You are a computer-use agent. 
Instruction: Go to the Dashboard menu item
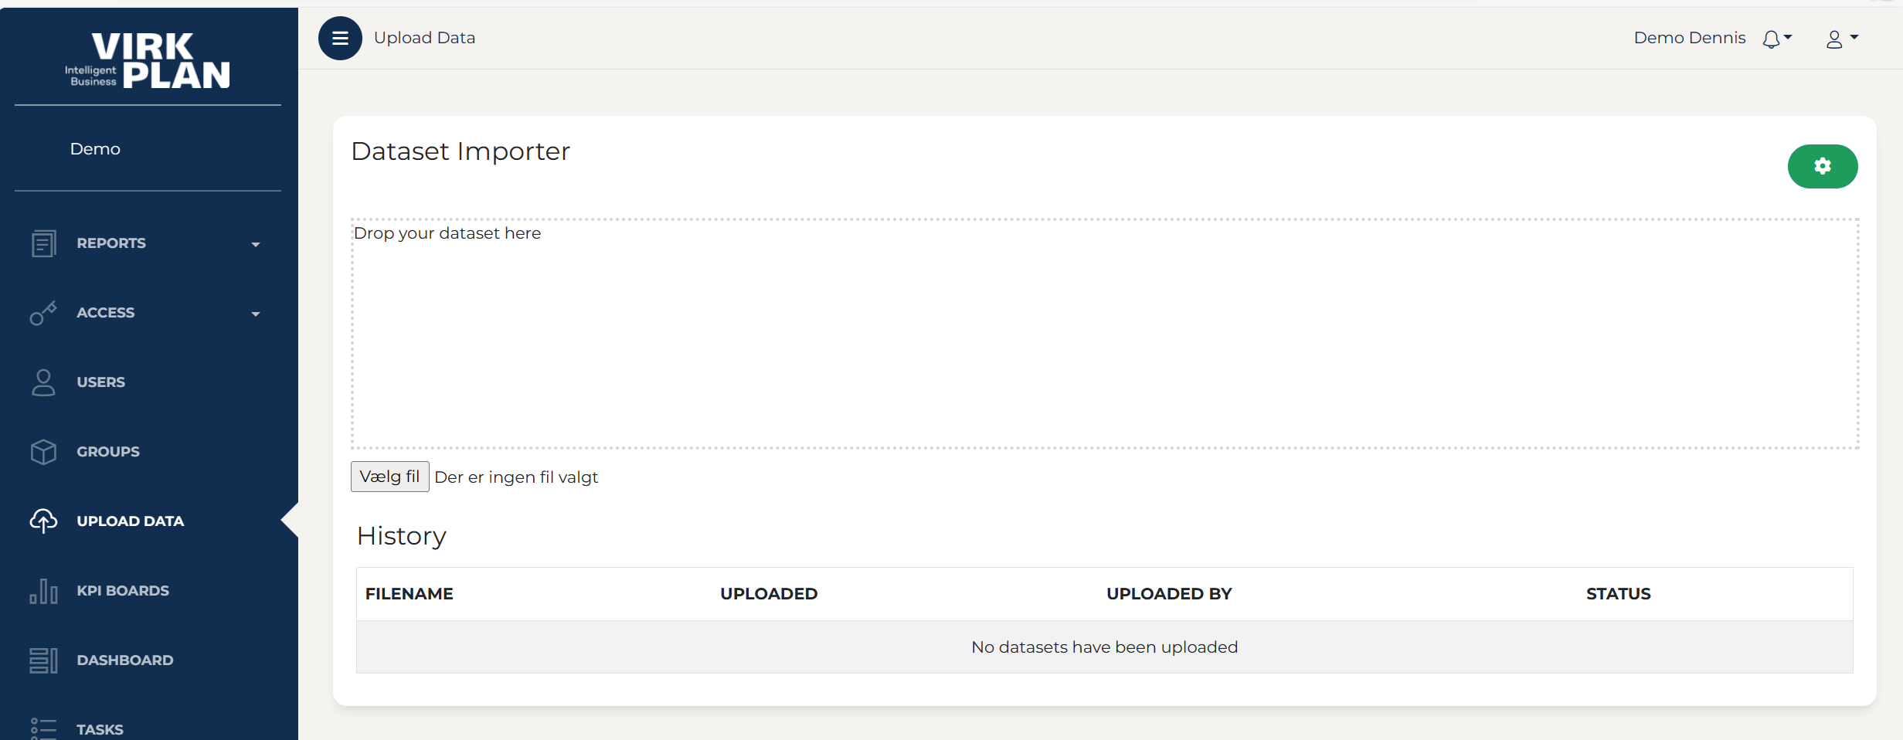click(x=125, y=660)
